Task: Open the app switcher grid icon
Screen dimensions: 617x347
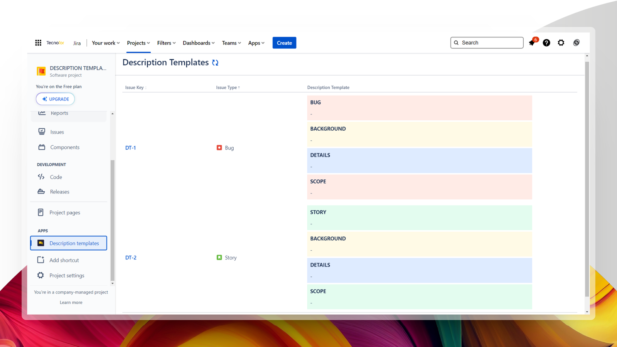Action: tap(38, 43)
